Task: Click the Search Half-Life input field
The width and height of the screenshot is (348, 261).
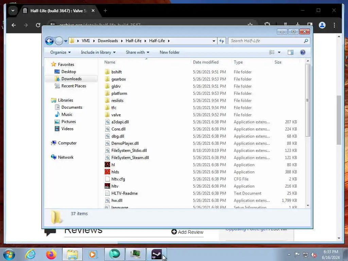Action: pos(266,41)
